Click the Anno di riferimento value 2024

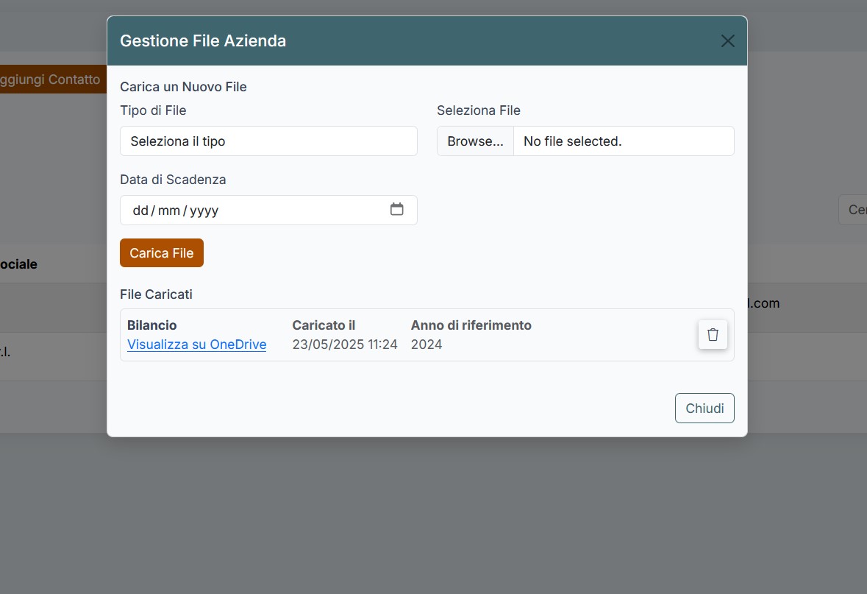pos(427,344)
